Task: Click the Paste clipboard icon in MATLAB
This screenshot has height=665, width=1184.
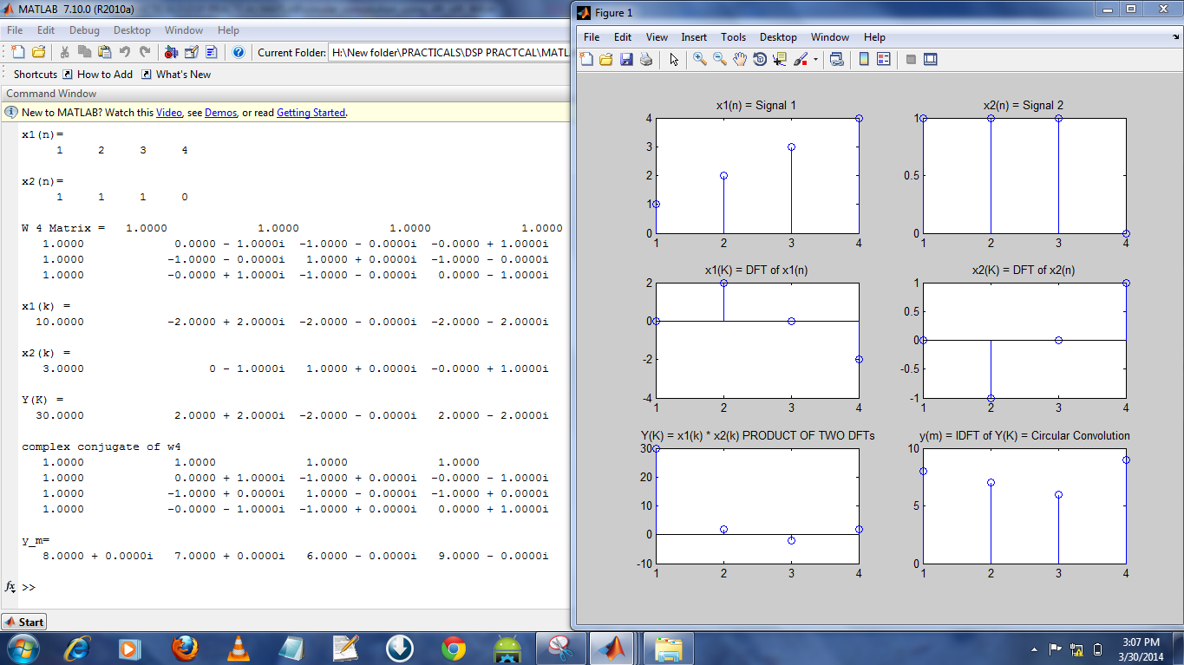Action: point(105,52)
